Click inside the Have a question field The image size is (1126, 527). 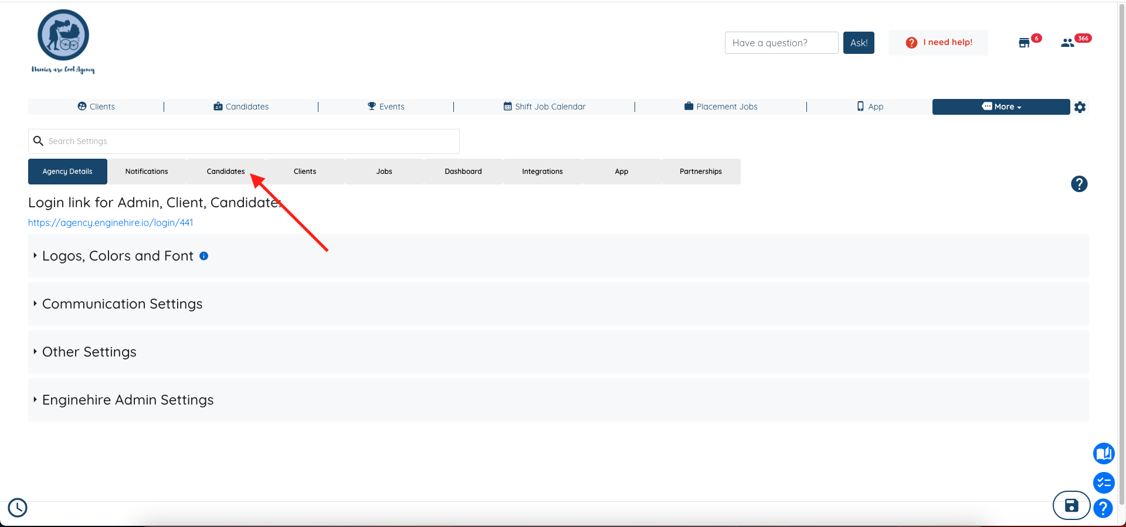tap(781, 43)
